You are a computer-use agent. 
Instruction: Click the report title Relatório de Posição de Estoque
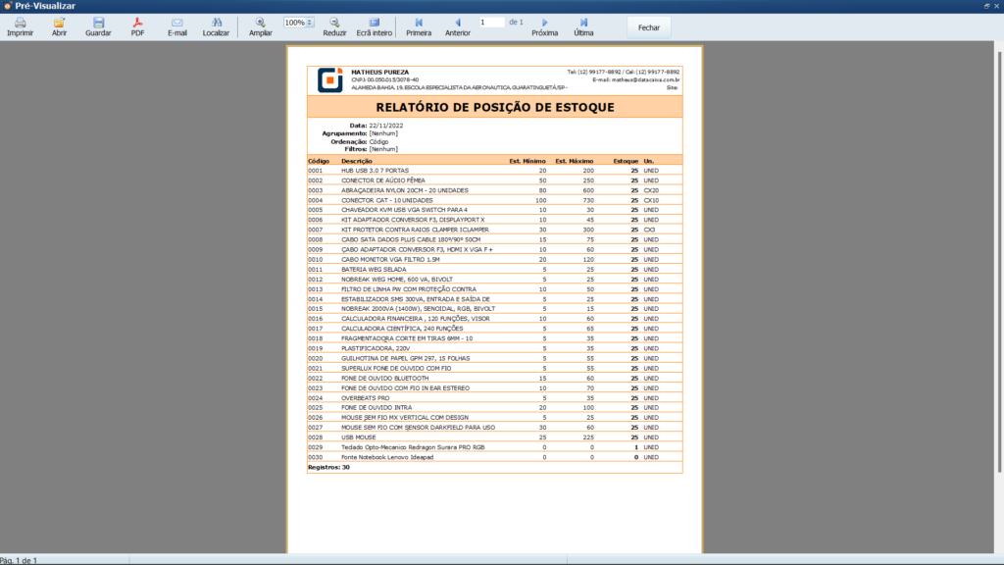[x=494, y=106]
